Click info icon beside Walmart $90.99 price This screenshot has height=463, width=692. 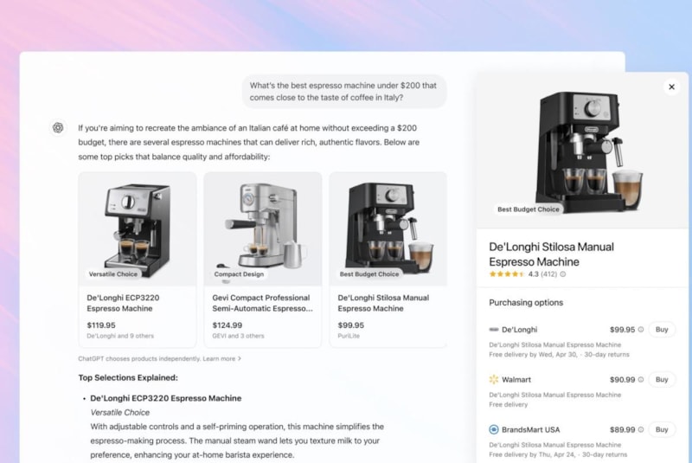tap(641, 380)
